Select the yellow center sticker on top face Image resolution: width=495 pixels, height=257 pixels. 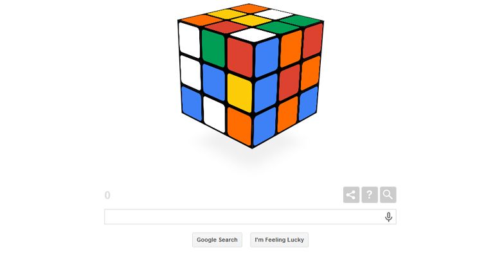pyautogui.click(x=251, y=21)
